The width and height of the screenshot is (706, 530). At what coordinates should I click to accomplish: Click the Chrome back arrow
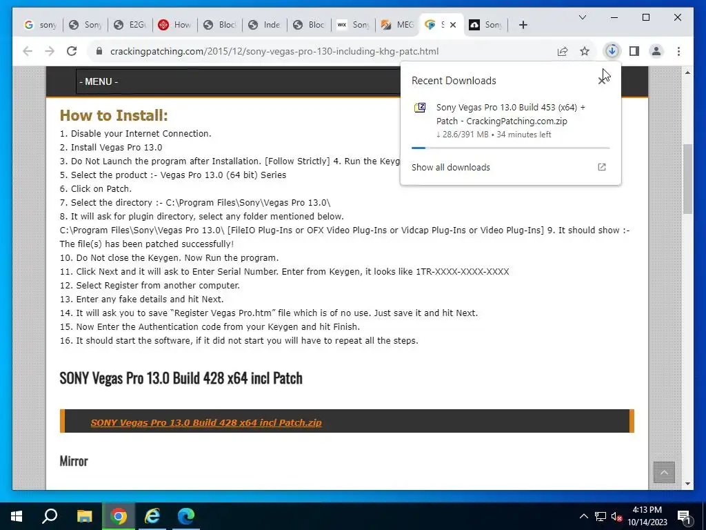pyautogui.click(x=28, y=51)
